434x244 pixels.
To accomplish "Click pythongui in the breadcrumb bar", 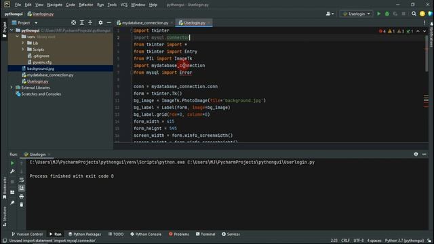I will (x=14, y=14).
